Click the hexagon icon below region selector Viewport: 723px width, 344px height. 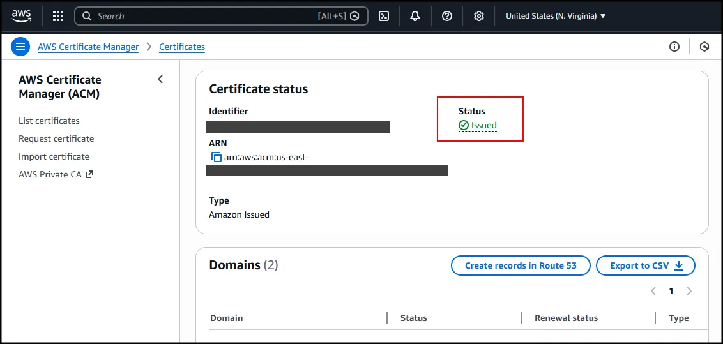pyautogui.click(x=704, y=47)
